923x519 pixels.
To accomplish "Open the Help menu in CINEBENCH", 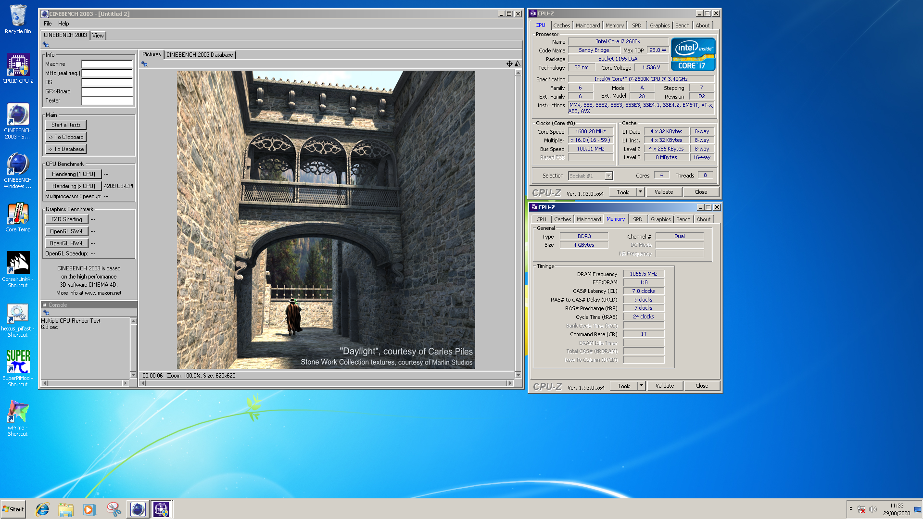I will click(63, 24).
